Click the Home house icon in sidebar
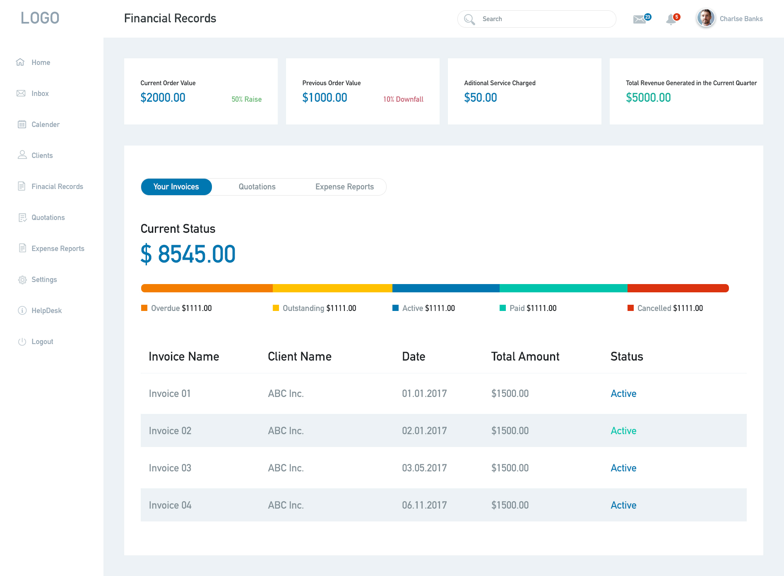The height and width of the screenshot is (576, 784). tap(20, 62)
